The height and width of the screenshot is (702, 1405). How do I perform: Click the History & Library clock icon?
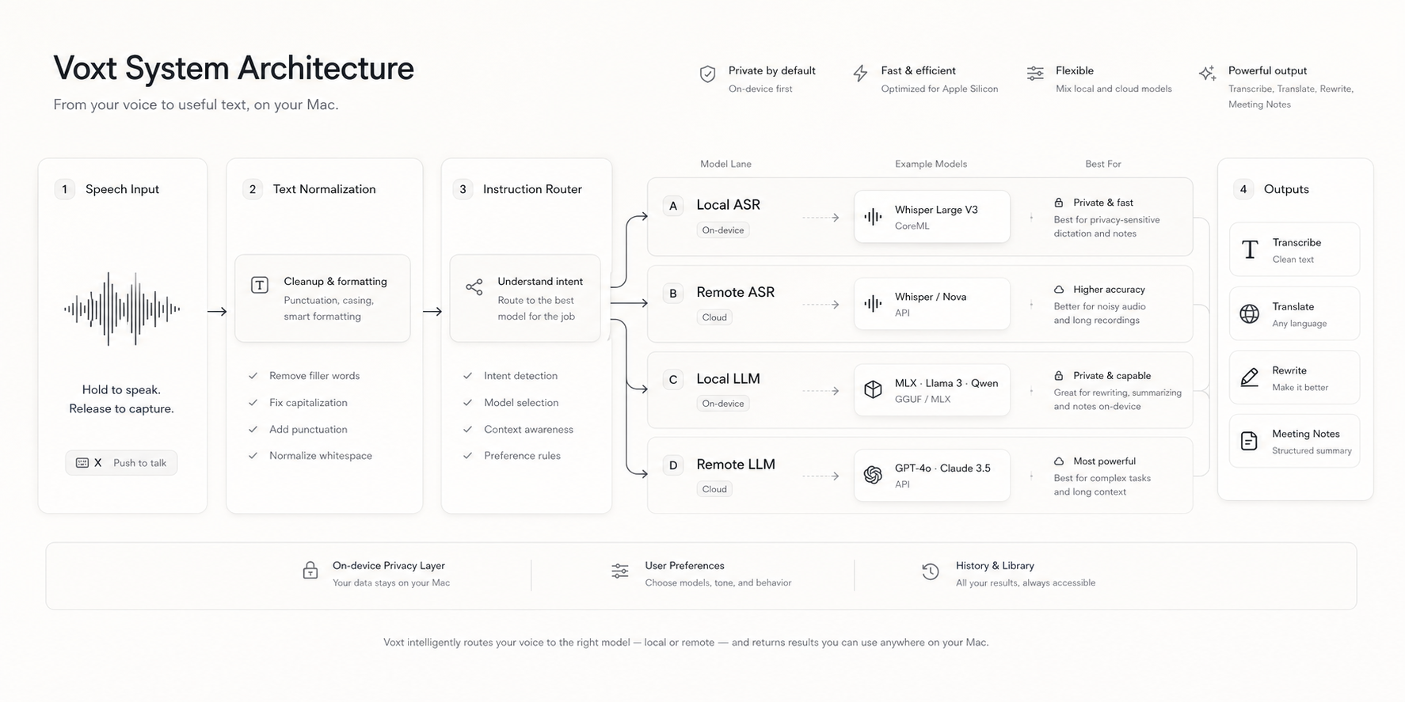(931, 571)
